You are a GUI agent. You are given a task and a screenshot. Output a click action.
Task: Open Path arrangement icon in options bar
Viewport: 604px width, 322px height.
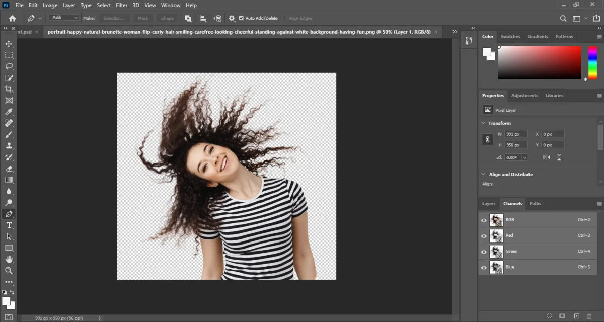[x=217, y=18]
